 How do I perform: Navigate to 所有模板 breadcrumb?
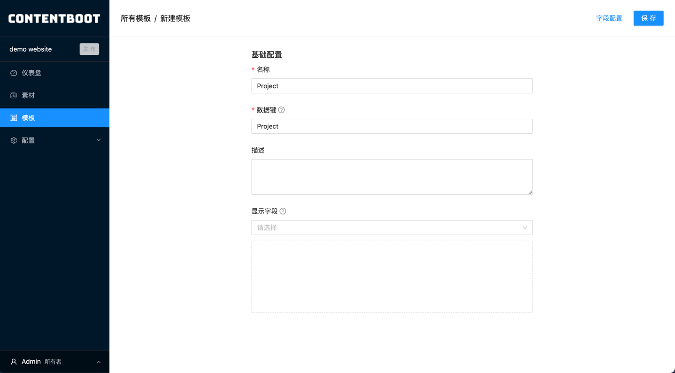point(136,18)
